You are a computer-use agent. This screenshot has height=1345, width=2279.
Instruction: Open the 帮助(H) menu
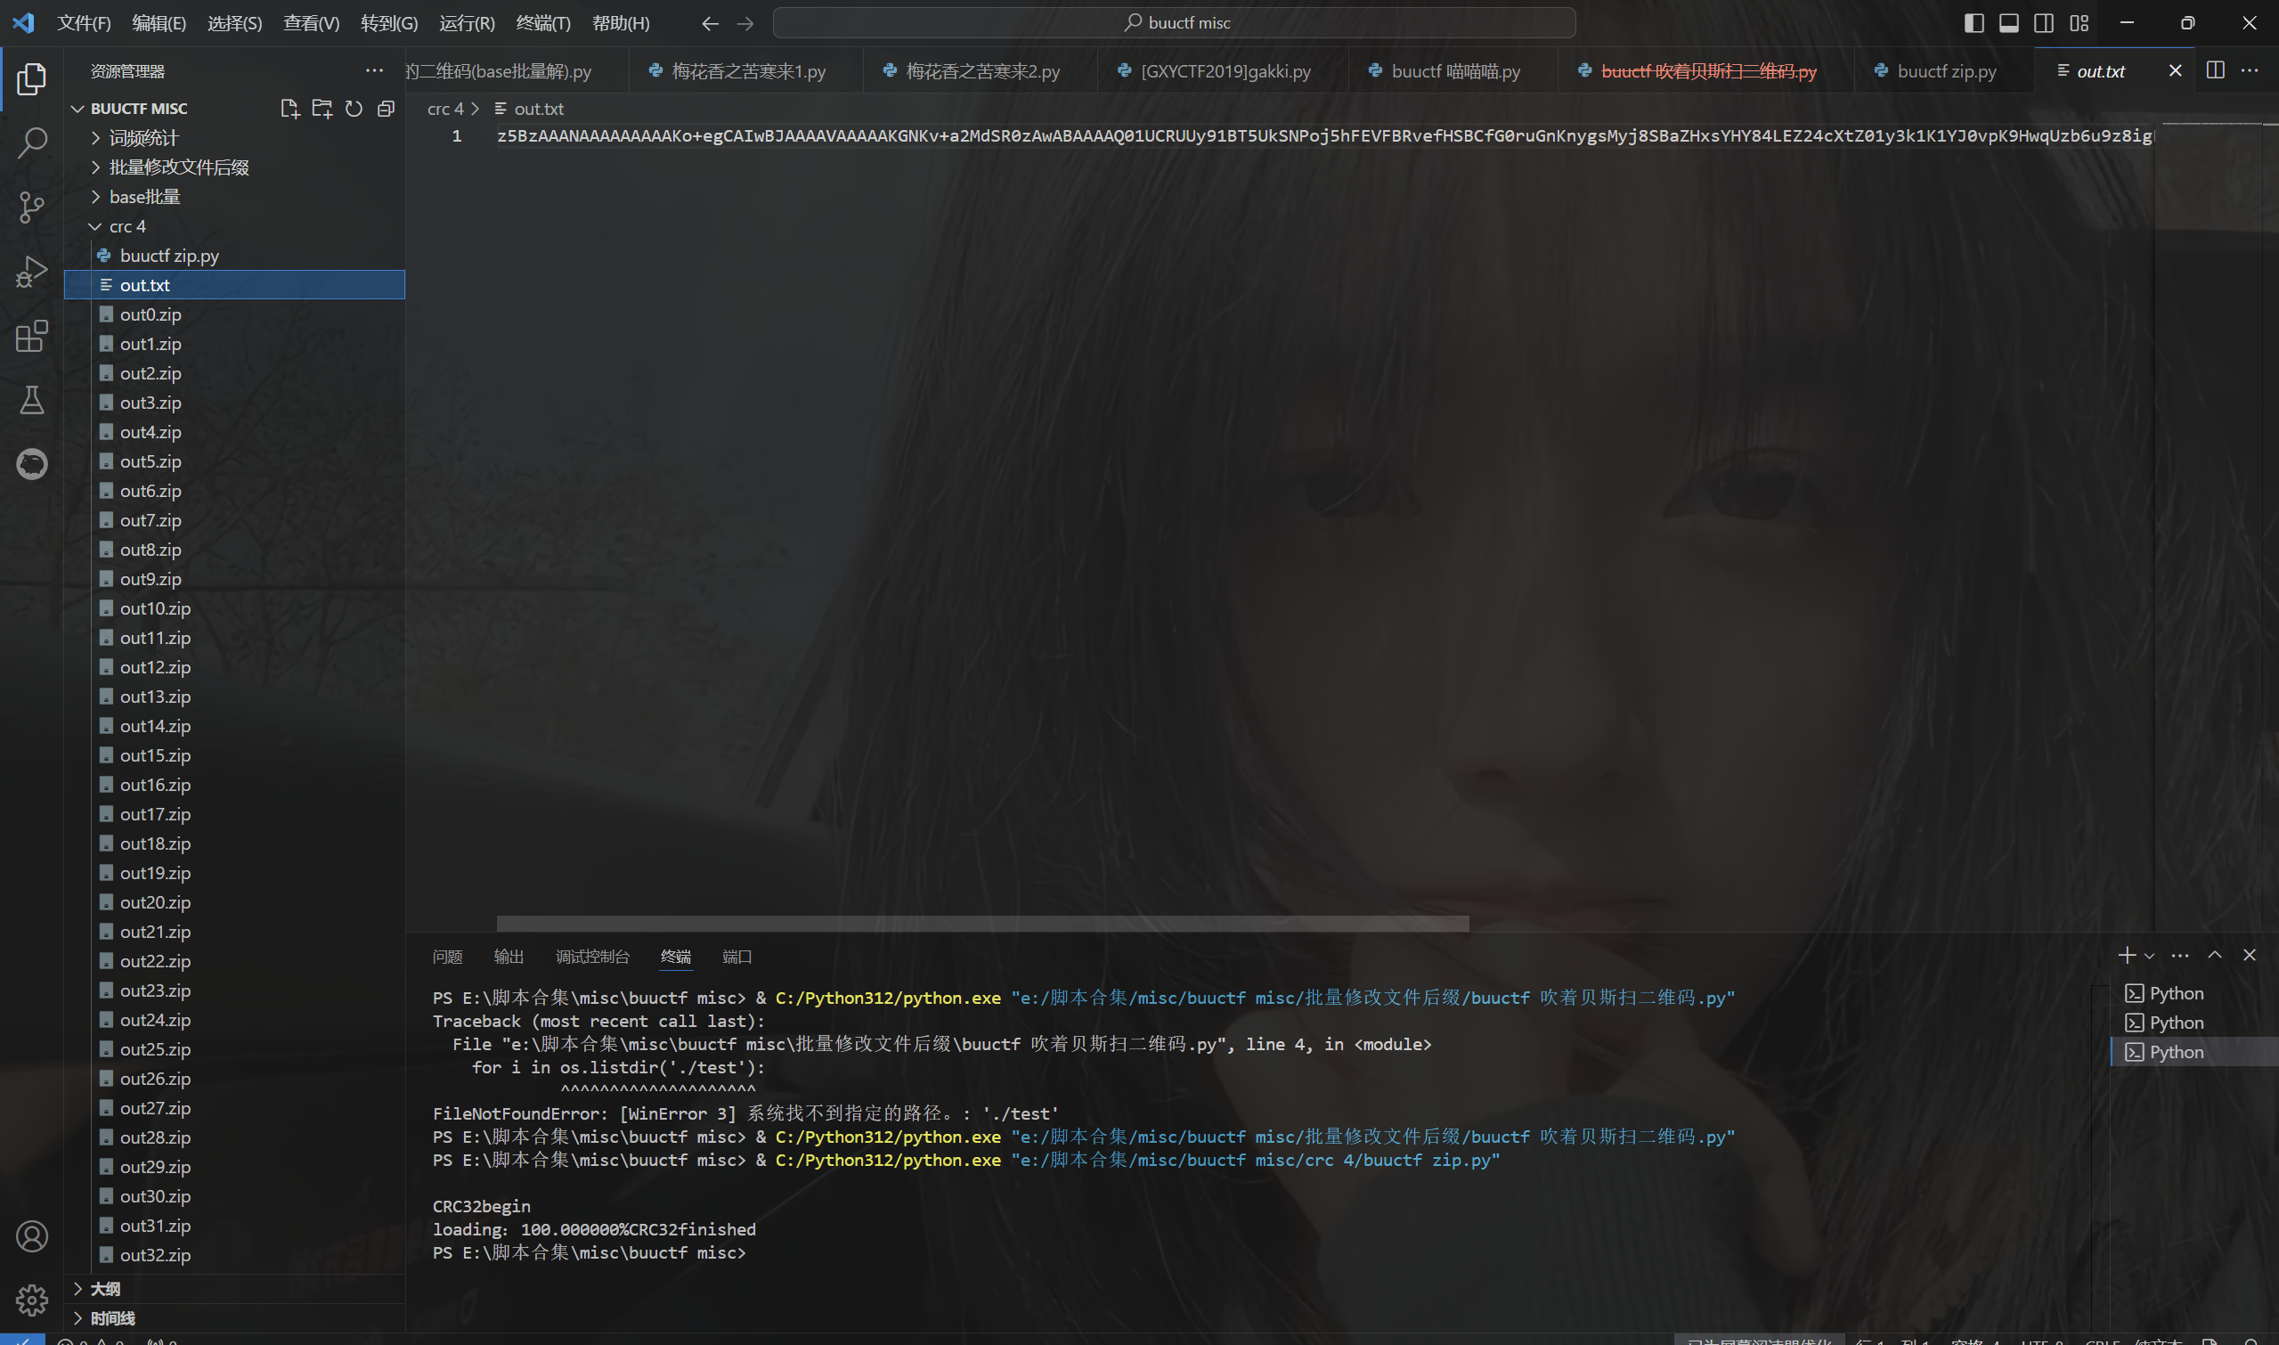tap(620, 23)
